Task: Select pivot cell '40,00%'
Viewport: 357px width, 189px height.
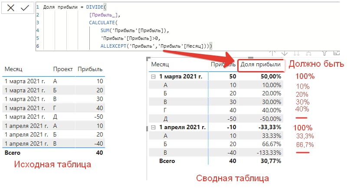Action: pyautogui.click(x=272, y=110)
